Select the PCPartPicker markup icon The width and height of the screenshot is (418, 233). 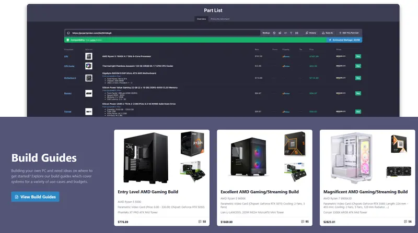tap(274, 33)
